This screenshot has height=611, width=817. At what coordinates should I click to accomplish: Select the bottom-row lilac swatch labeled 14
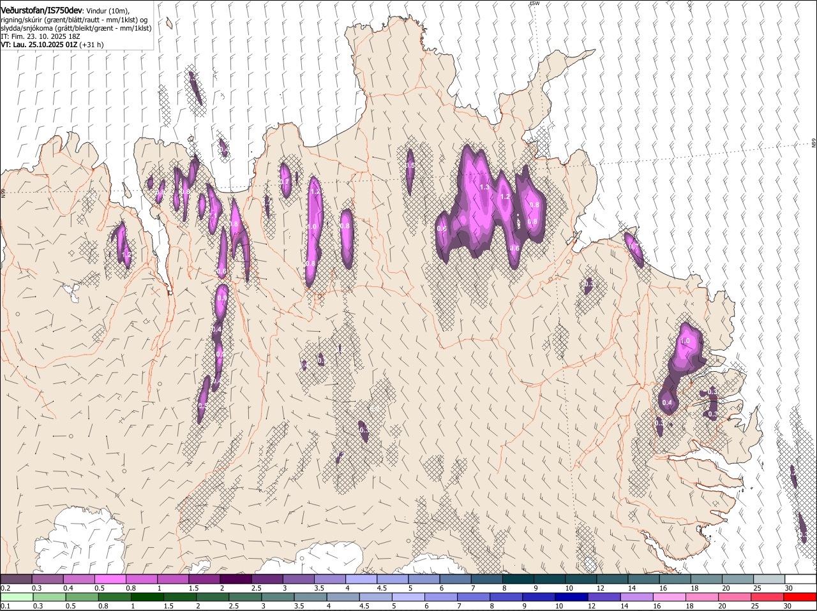(637, 597)
